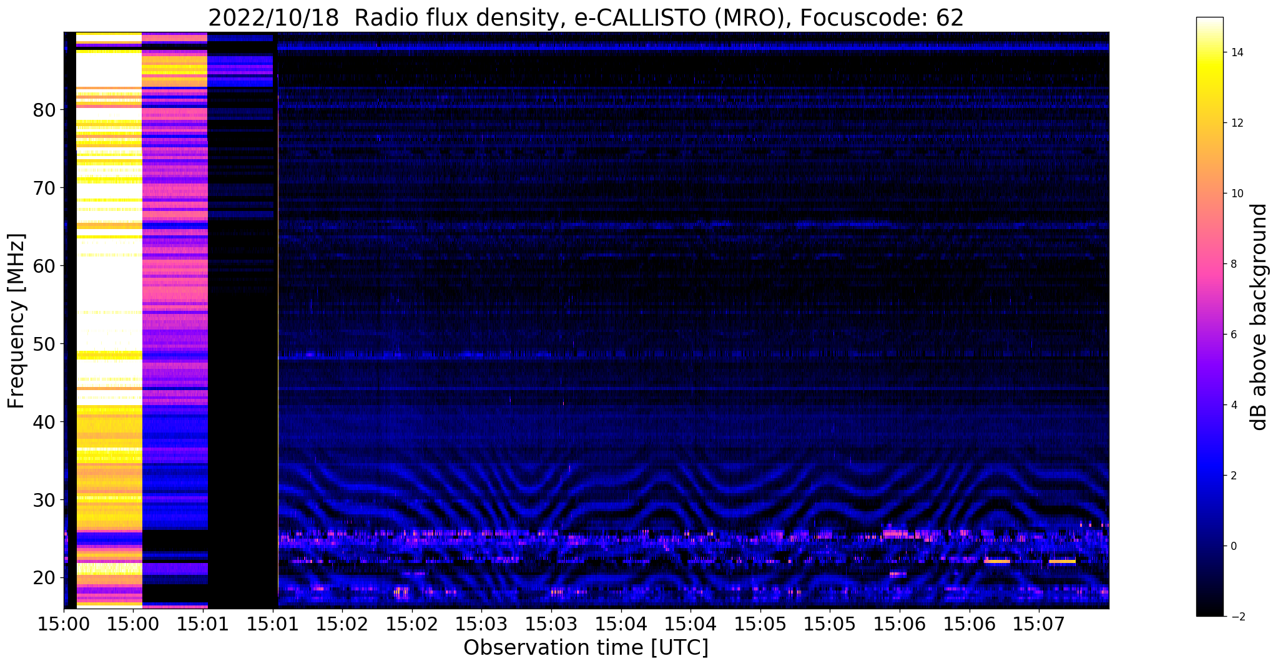
Task: Select the 80 tick on the frequency axis
Action: (x=44, y=110)
